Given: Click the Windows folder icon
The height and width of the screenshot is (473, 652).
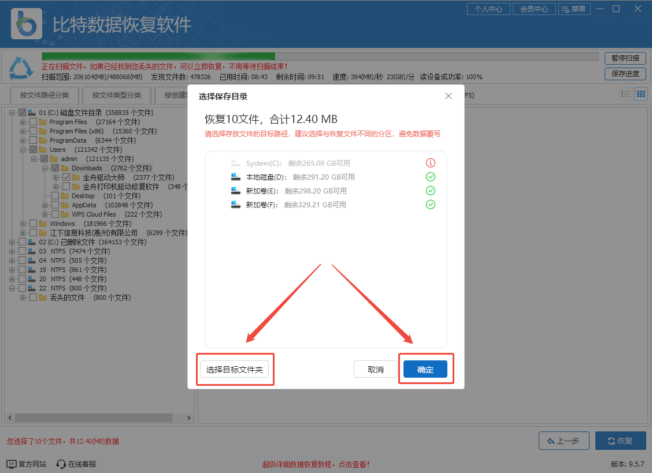Looking at the screenshot, I should [43, 223].
